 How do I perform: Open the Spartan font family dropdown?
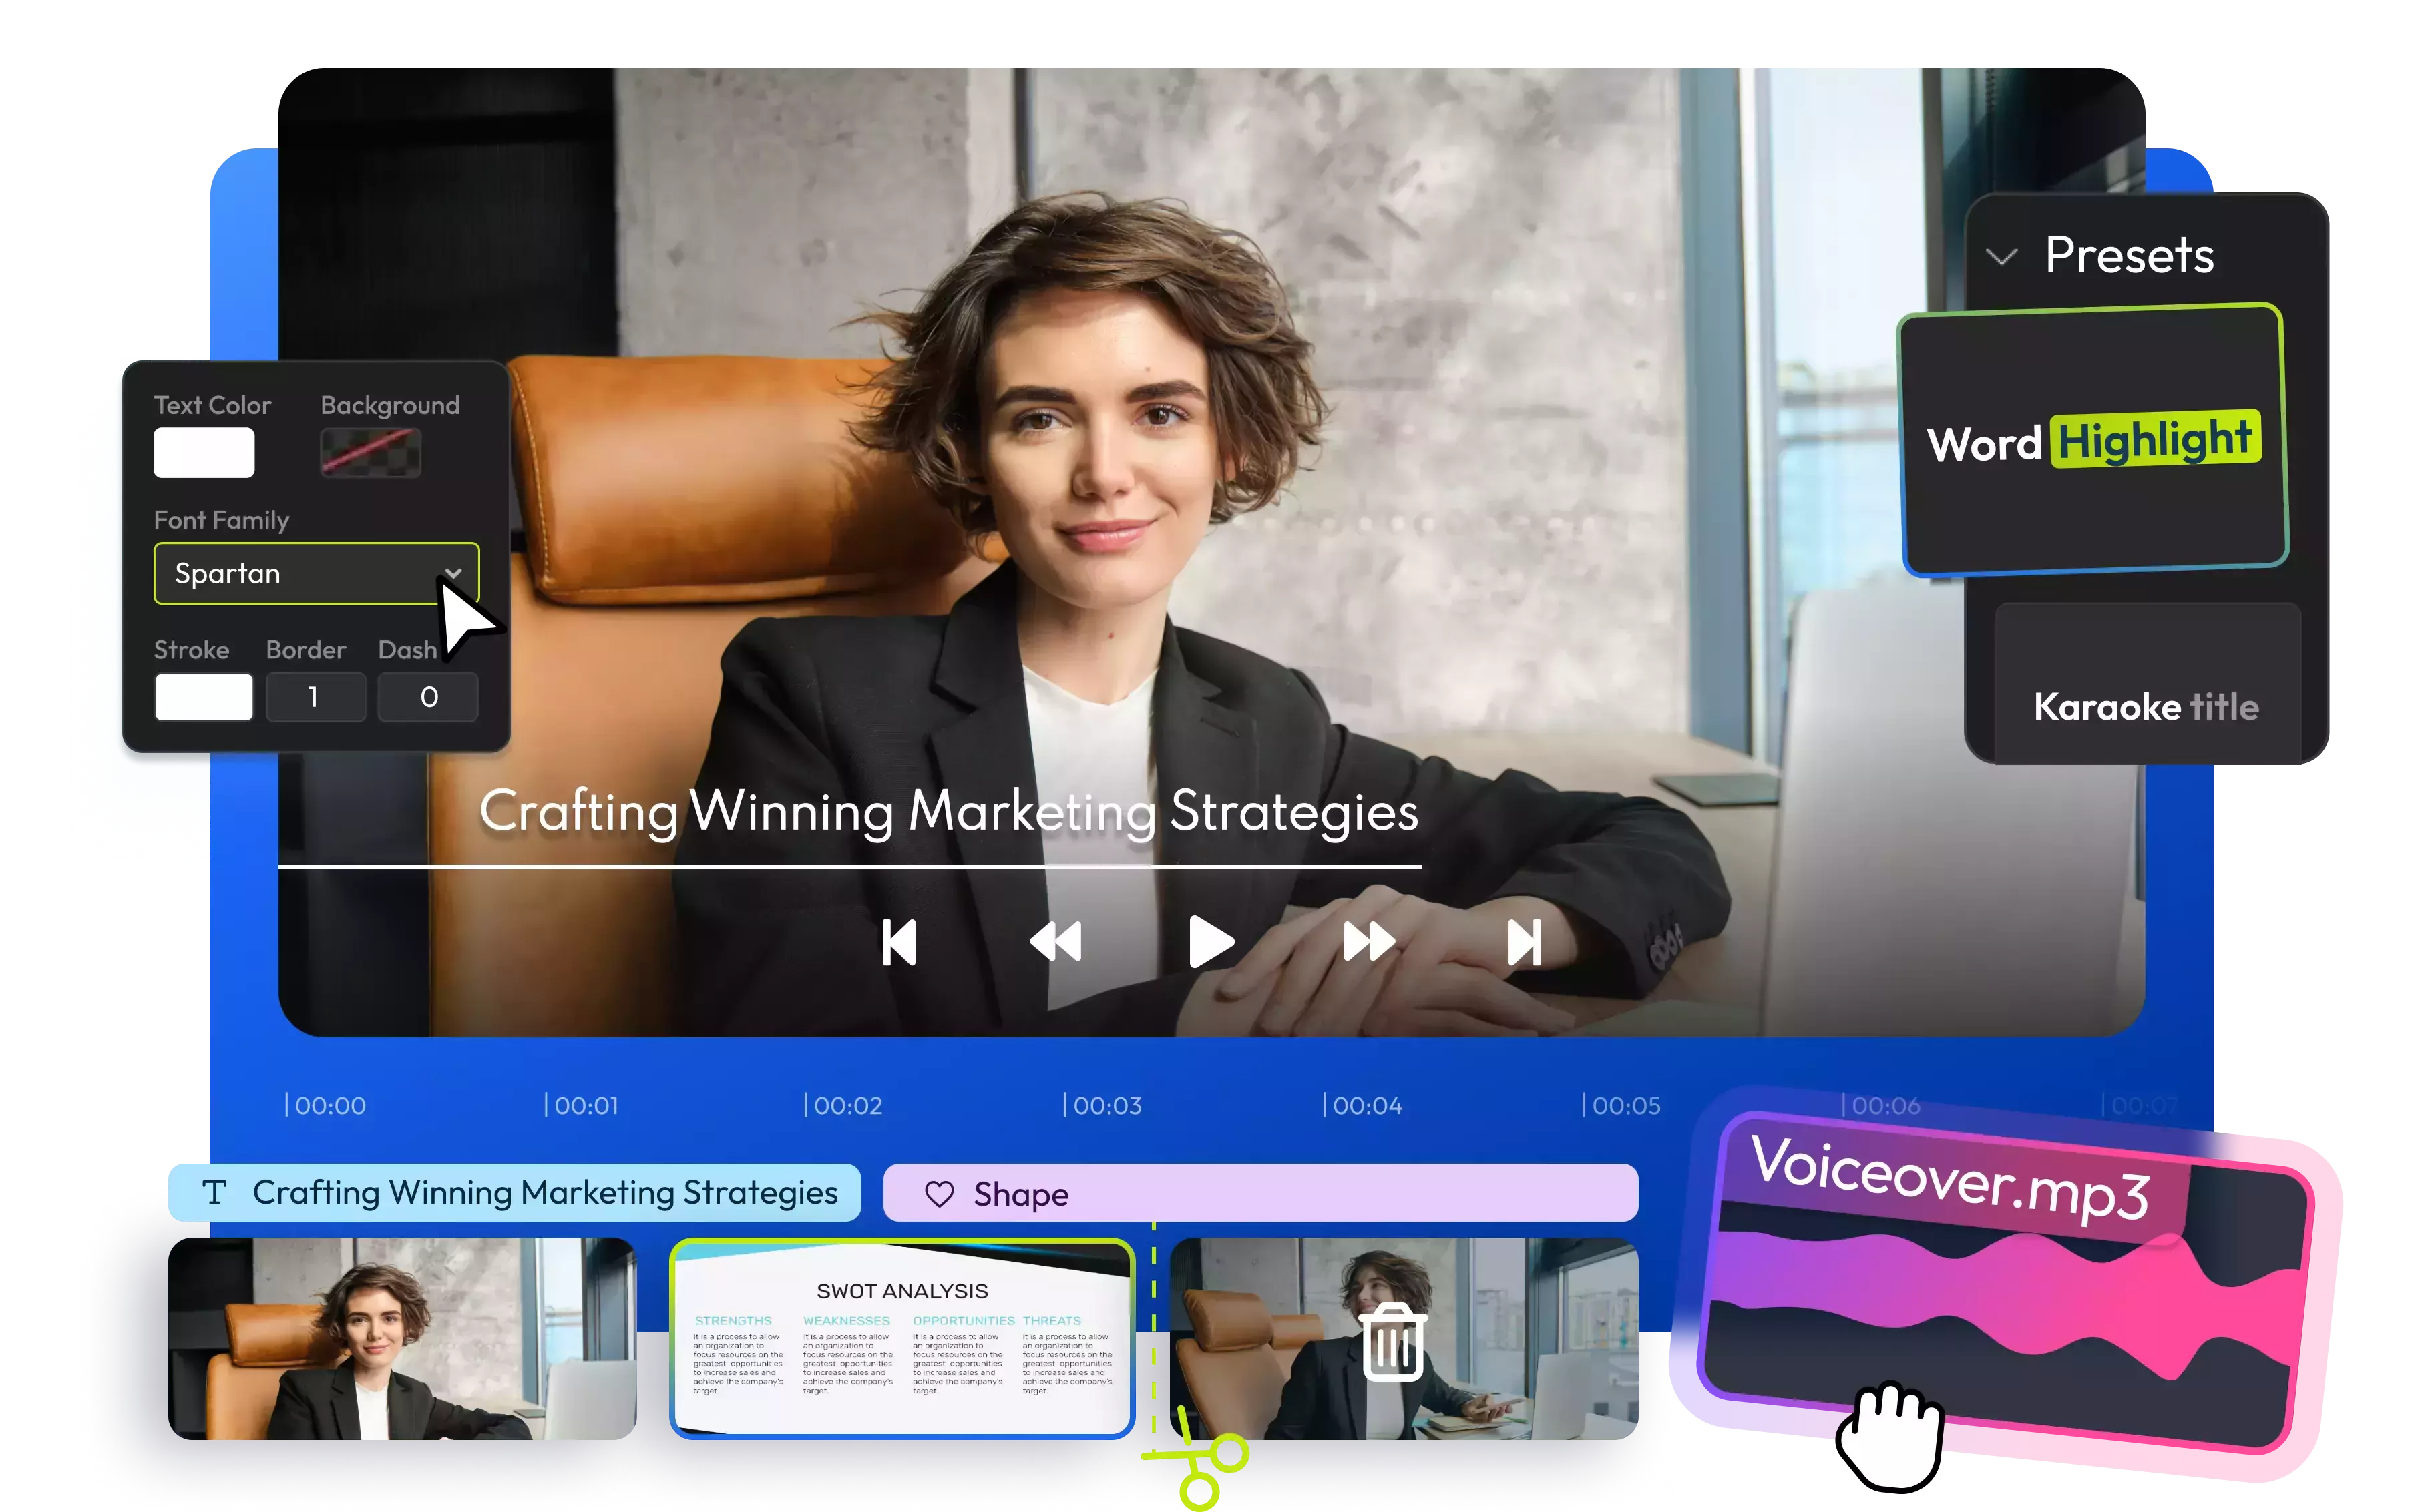point(316,573)
